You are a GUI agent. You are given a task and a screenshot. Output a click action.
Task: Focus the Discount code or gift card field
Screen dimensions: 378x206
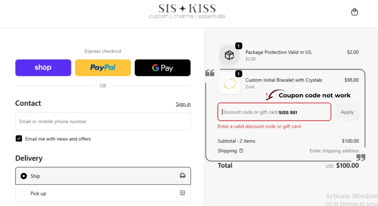pyautogui.click(x=274, y=112)
